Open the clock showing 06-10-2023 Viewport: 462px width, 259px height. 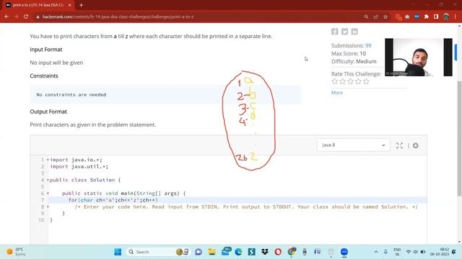point(440,252)
